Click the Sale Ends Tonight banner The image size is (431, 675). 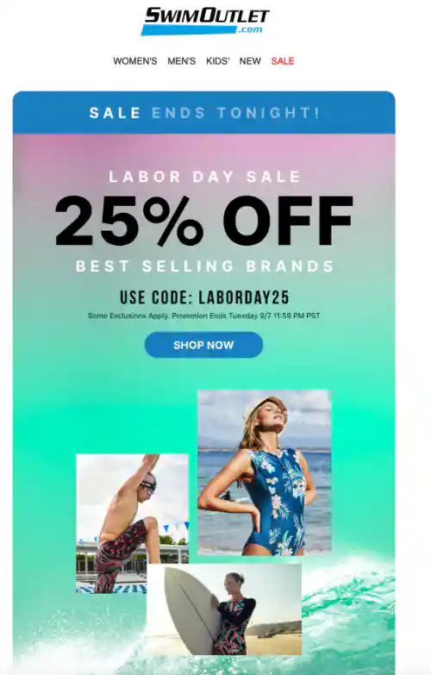click(x=204, y=112)
